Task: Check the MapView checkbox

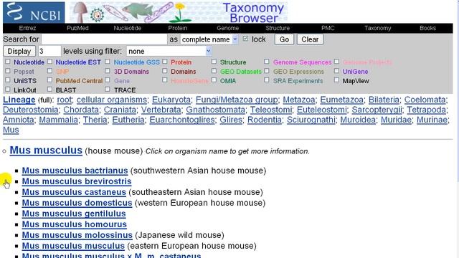Action: [x=336, y=80]
